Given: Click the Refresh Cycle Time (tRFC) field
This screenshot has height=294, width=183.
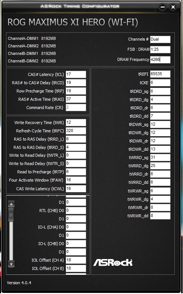Looking at the screenshot, I should click(x=76, y=131).
